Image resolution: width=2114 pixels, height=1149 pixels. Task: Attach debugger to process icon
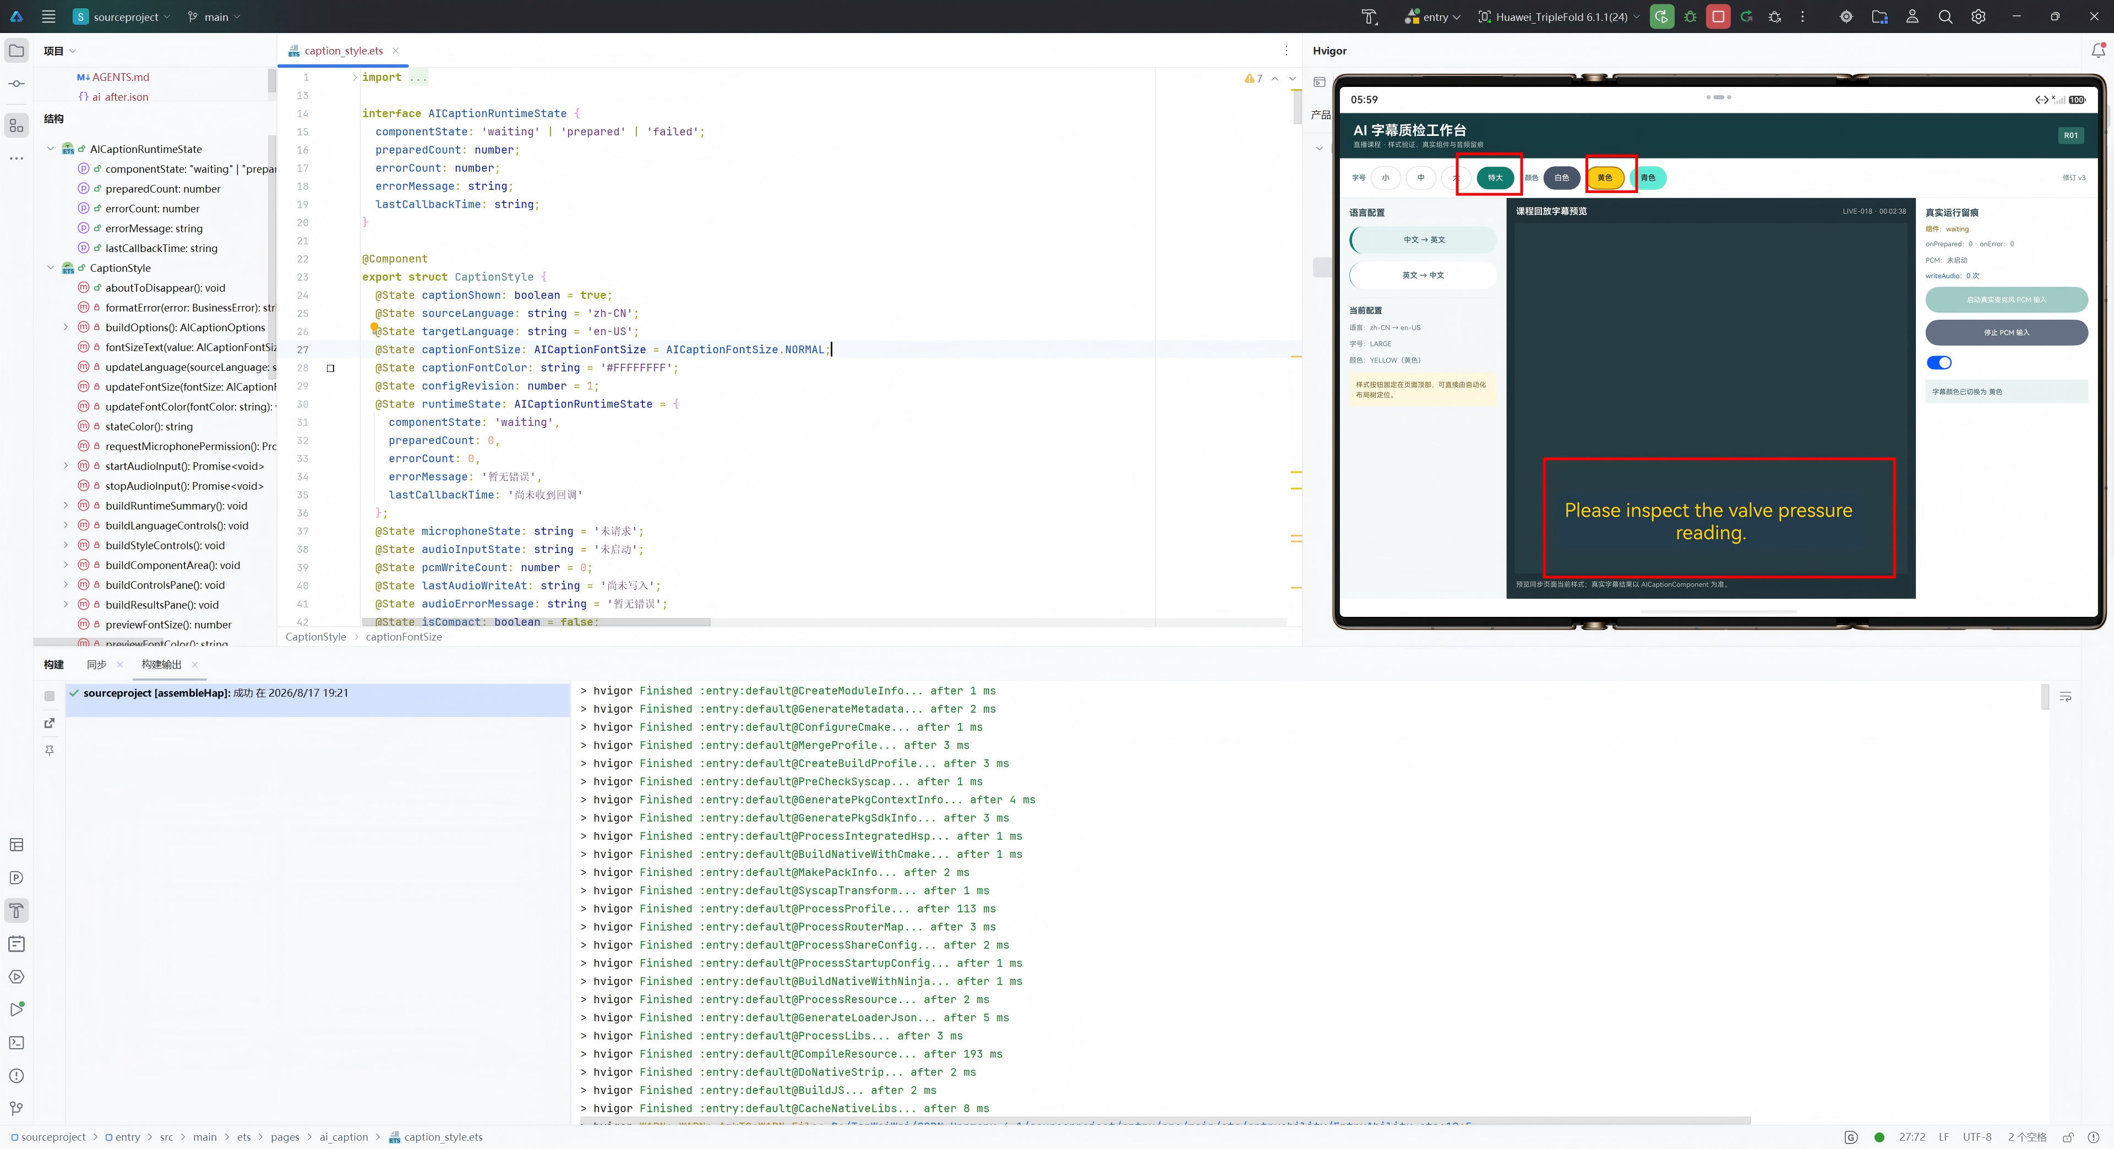(1774, 17)
